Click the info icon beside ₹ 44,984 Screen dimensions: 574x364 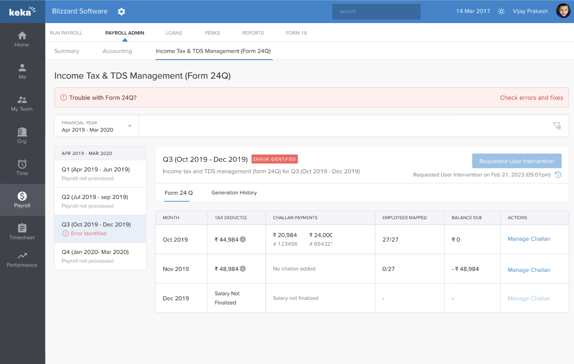(243, 239)
